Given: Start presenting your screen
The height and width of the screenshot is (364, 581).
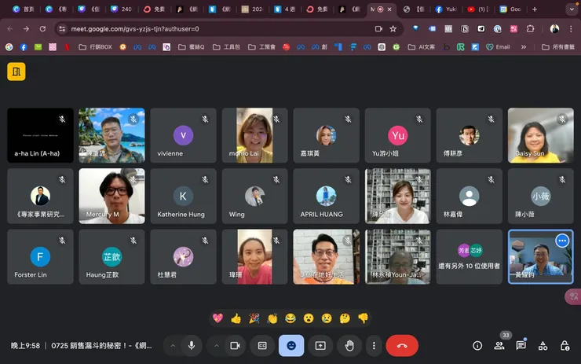Looking at the screenshot, I should 320,345.
